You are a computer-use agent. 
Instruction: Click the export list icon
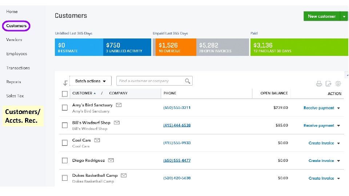pos(329,83)
